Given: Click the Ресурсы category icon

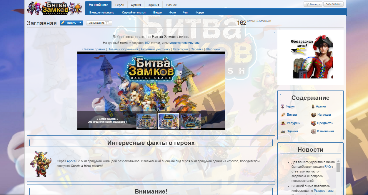Looking at the screenshot, I should coord(283,123).
